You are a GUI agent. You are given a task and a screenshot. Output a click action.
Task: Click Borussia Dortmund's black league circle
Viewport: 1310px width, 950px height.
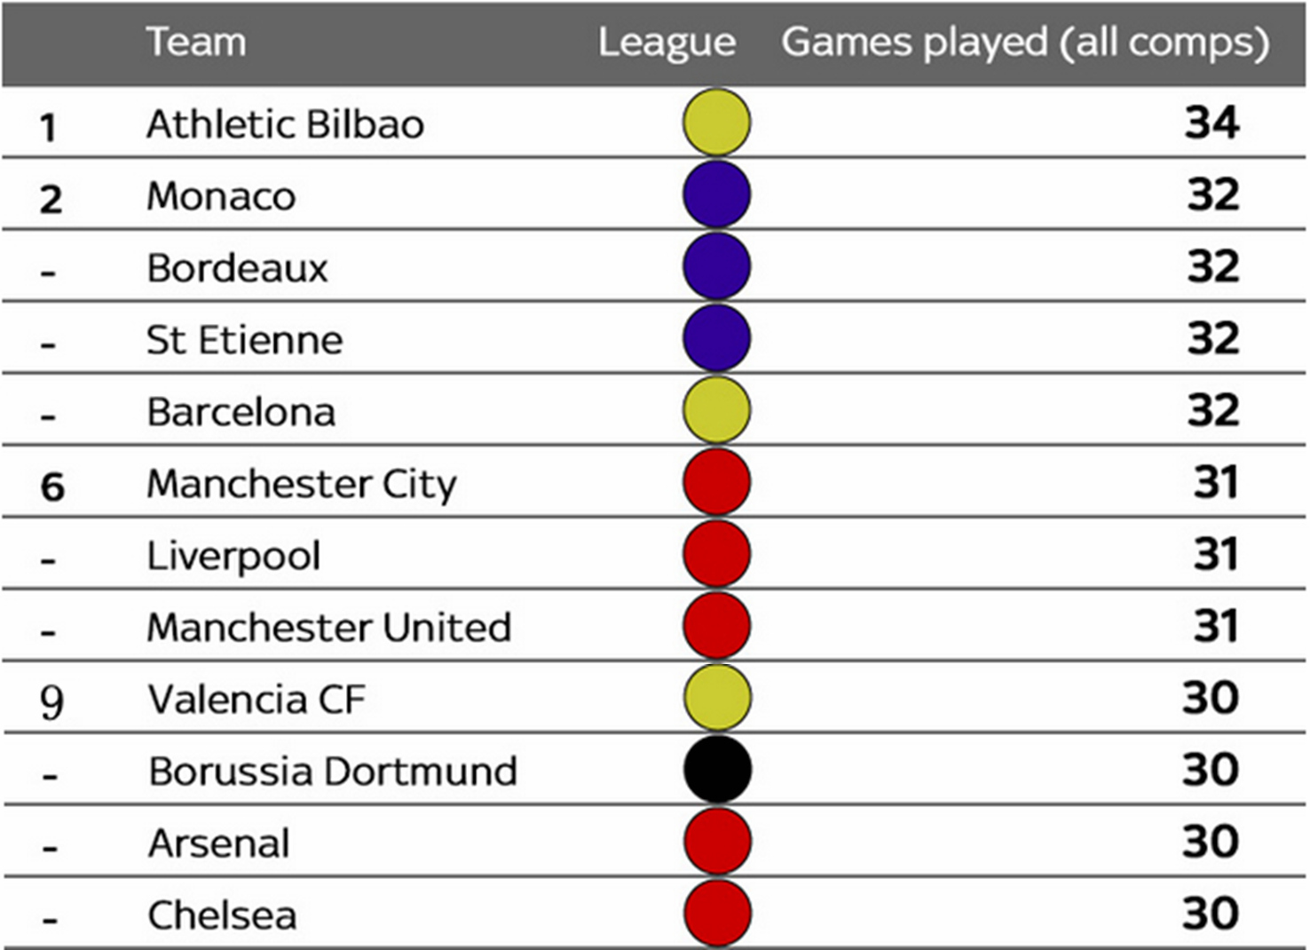point(717,770)
